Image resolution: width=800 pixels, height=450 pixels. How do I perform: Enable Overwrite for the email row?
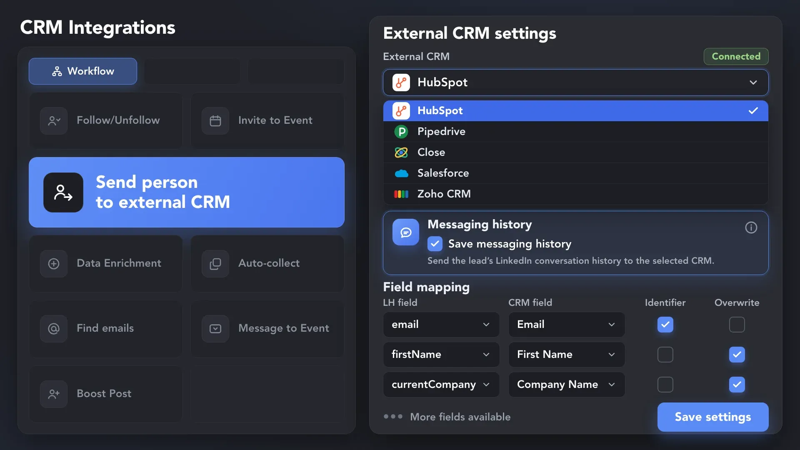click(x=737, y=325)
